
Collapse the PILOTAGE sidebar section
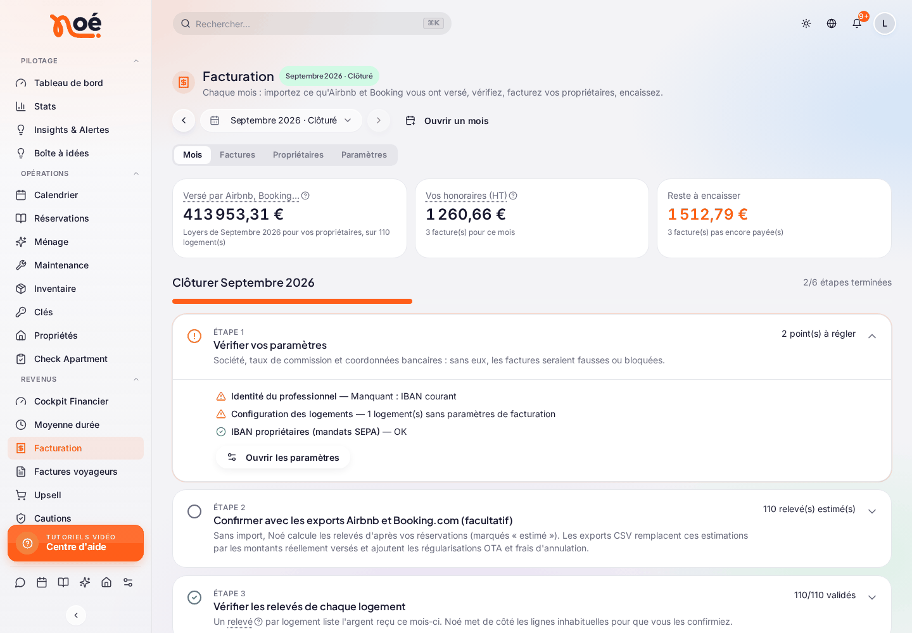136,61
